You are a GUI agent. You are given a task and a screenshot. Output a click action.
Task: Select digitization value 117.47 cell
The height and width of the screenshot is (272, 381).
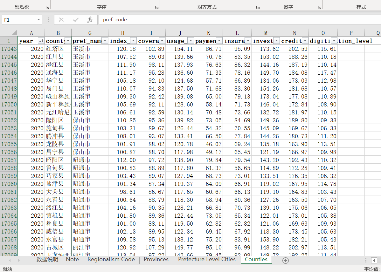(323, 73)
